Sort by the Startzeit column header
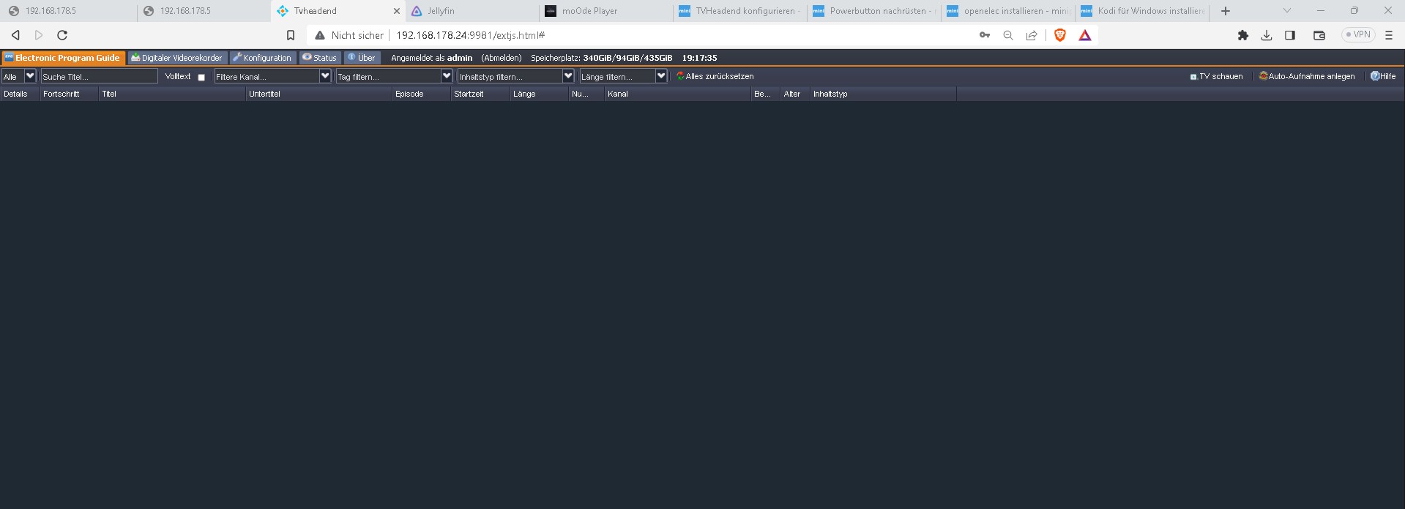The height and width of the screenshot is (509, 1405). click(469, 94)
